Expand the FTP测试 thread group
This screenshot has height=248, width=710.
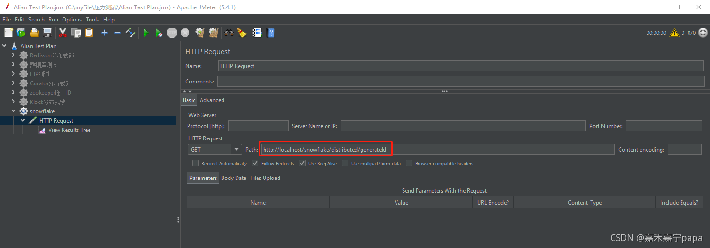click(14, 74)
